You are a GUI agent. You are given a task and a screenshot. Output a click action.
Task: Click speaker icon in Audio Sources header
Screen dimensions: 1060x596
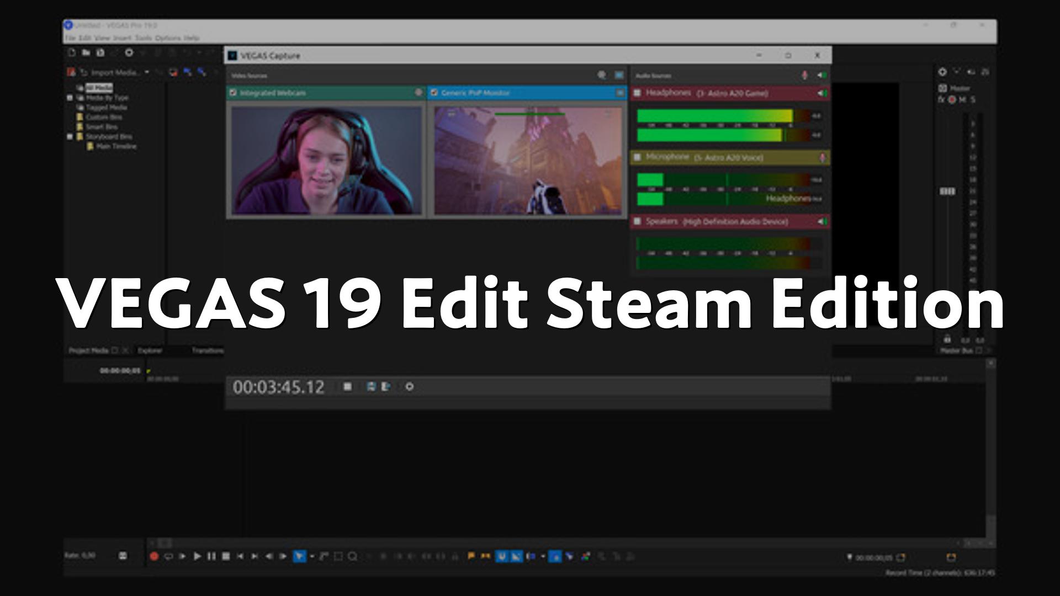point(822,75)
